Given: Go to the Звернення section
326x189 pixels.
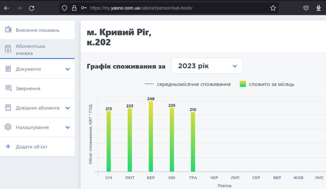Looking at the screenshot, I should tap(28, 89).
